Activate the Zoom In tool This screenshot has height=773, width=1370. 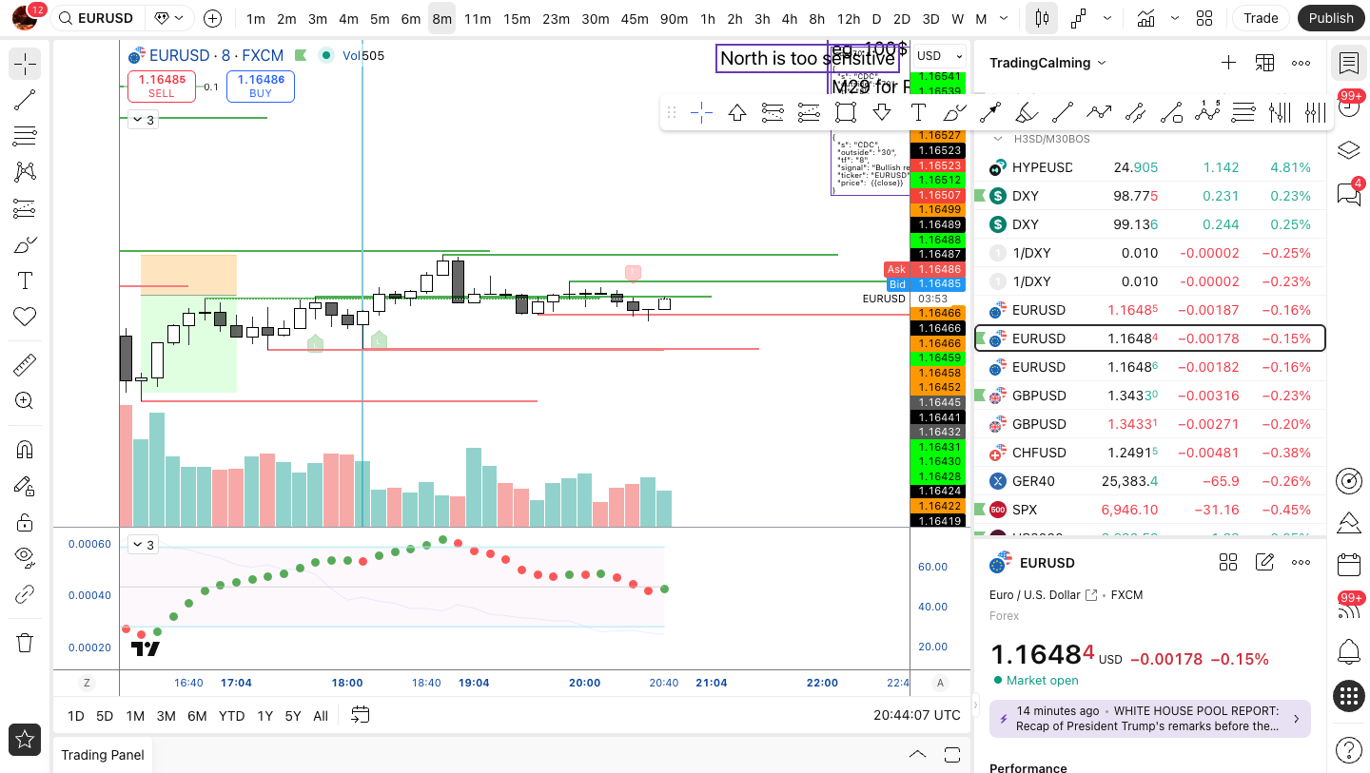click(x=25, y=401)
